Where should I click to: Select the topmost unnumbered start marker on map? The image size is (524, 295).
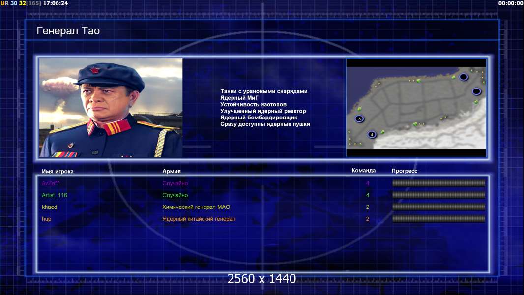pos(463,77)
